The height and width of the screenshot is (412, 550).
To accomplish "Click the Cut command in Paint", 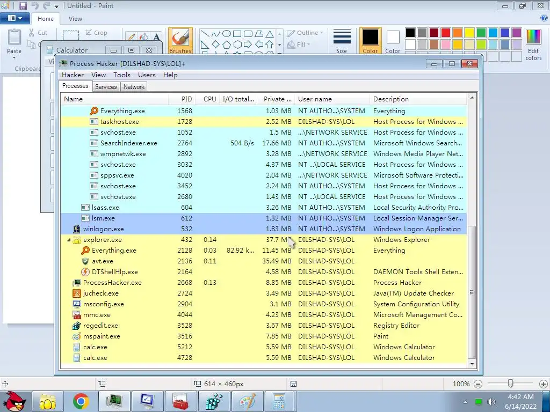I will pyautogui.click(x=38, y=33).
